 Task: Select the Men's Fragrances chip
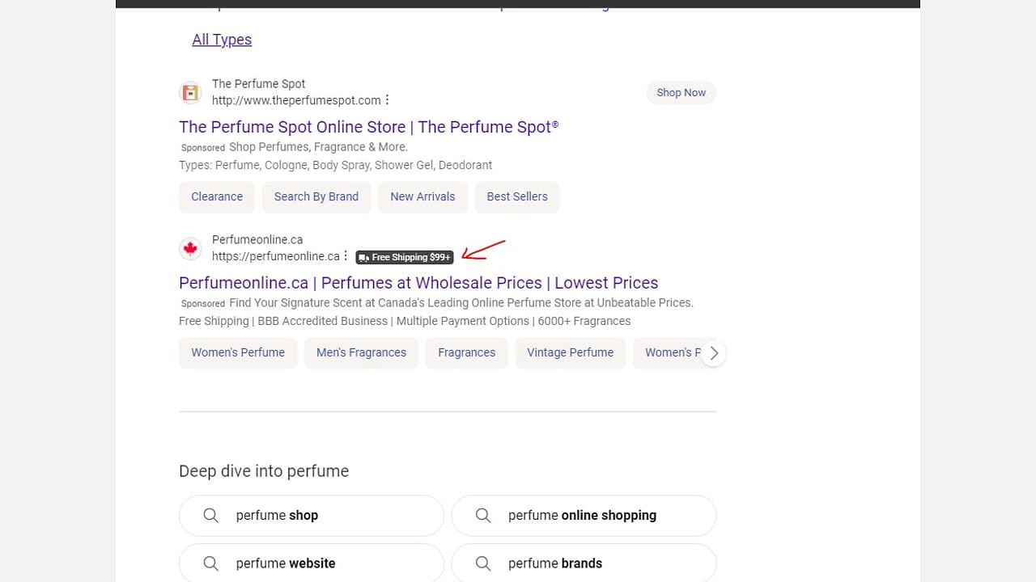(x=361, y=352)
